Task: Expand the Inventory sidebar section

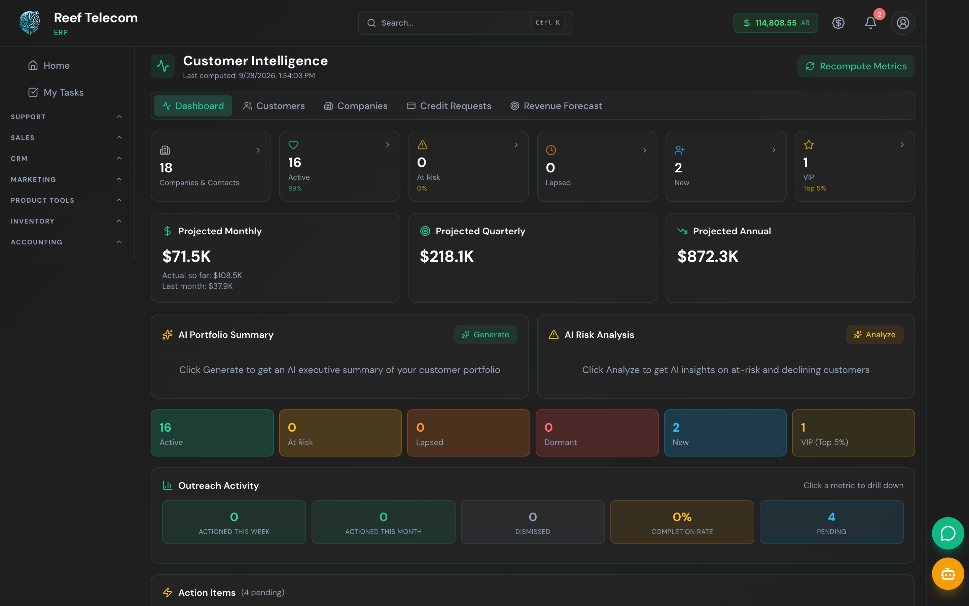Action: [67, 221]
